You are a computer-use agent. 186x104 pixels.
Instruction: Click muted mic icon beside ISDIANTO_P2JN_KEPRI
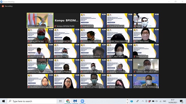82,72
